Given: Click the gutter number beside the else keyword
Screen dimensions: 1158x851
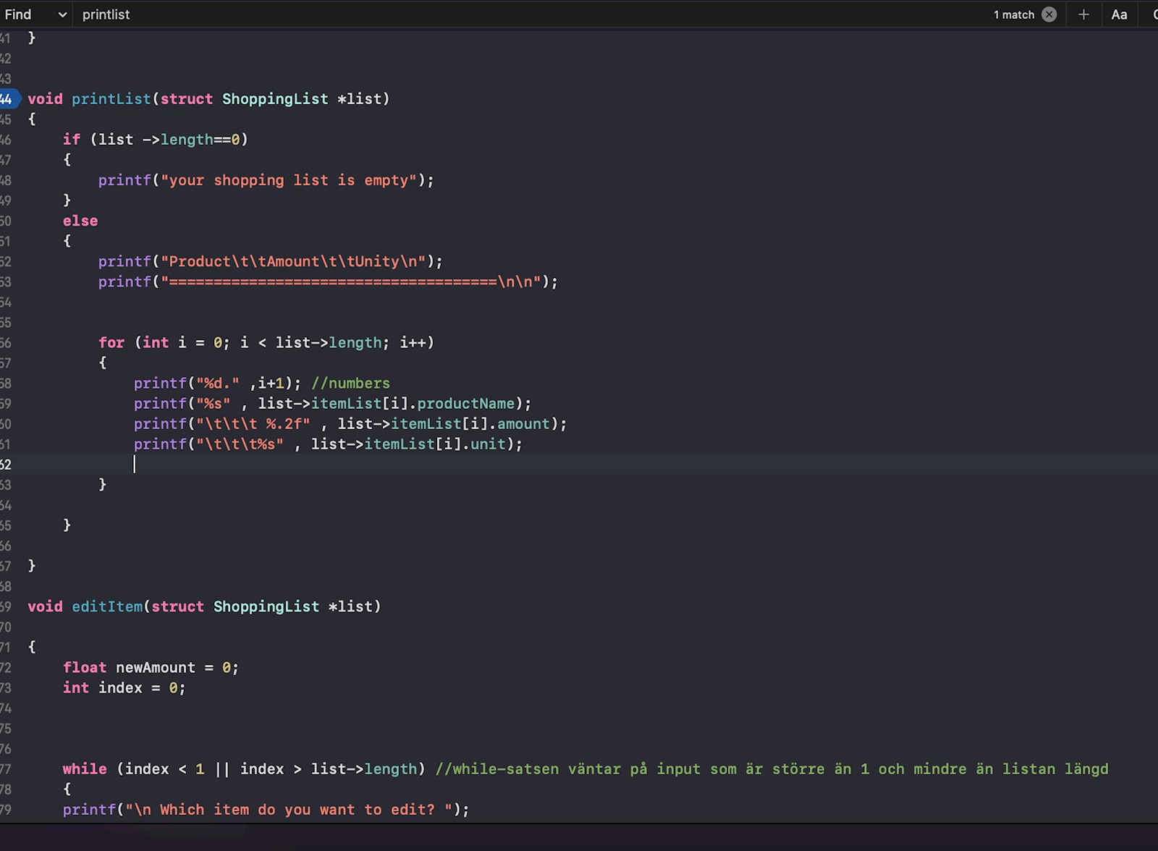Looking at the screenshot, I should 6,221.
